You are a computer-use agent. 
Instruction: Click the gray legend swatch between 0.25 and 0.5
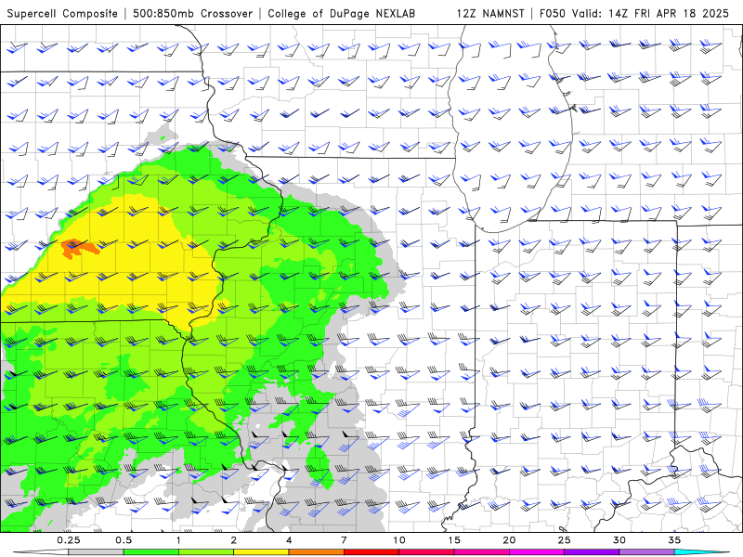(97, 552)
